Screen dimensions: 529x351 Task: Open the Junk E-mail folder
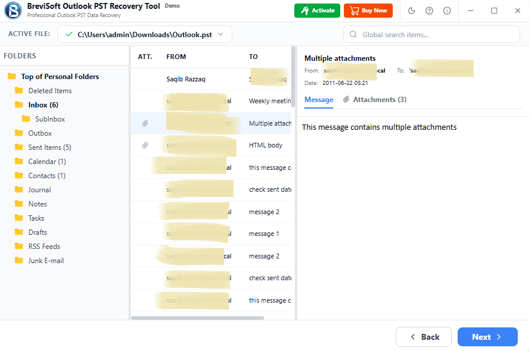(x=46, y=261)
